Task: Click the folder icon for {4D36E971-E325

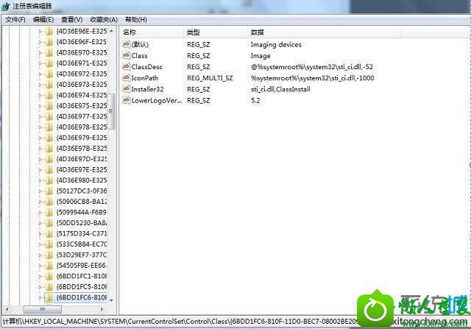Action: (49, 63)
